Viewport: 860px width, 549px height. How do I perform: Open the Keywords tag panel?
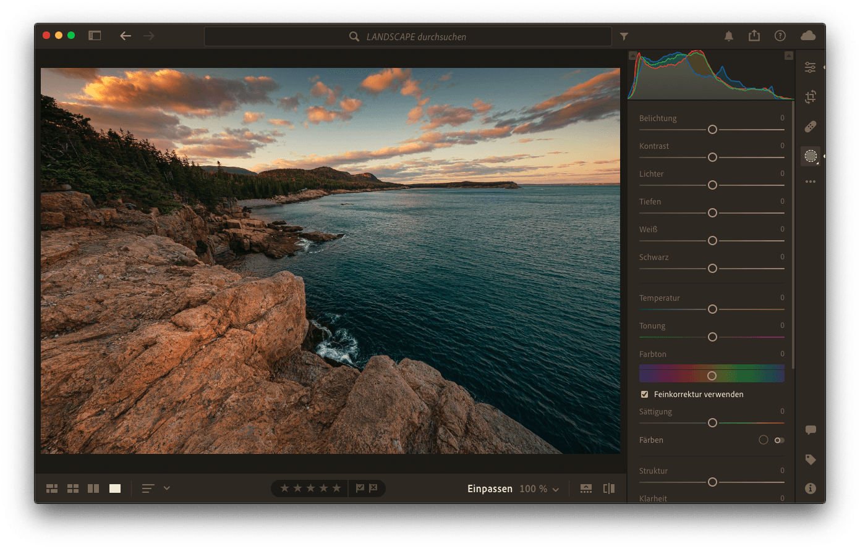click(811, 459)
